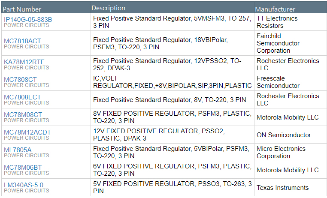Open the MC78M12ACDT part link
Viewport: 327px width, 198px height.
27,132
